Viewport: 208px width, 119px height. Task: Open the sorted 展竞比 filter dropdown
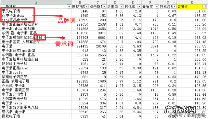[204, 6]
